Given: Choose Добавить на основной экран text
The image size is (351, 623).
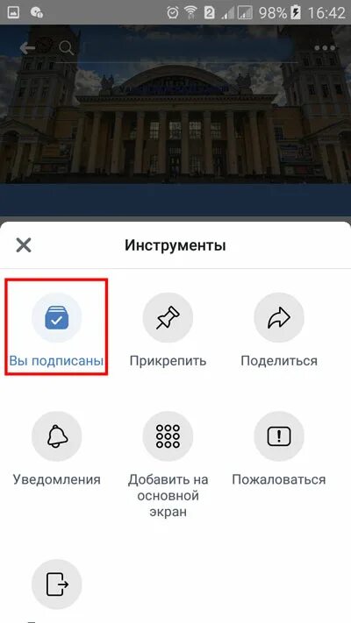Looking at the screenshot, I should pos(168,495).
